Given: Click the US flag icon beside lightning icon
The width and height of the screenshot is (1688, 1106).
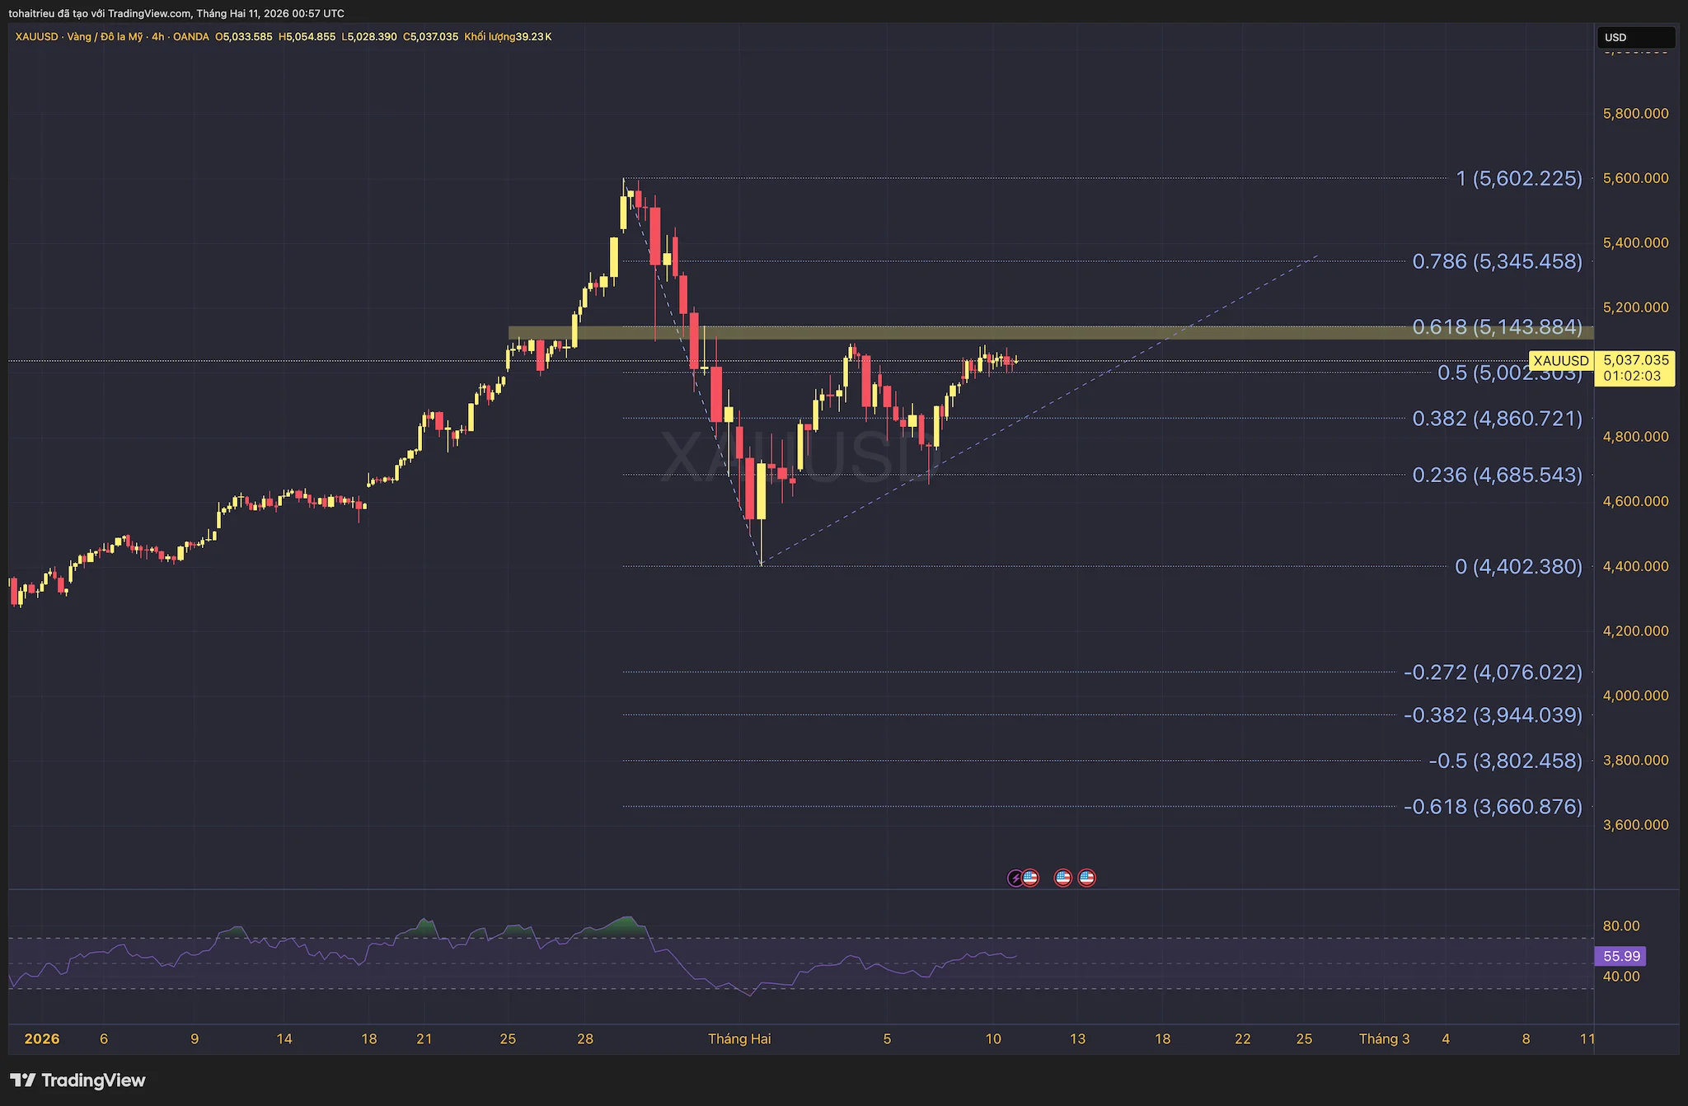Looking at the screenshot, I should [1030, 878].
